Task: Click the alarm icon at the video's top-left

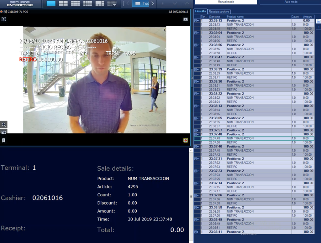Action: coord(4,19)
